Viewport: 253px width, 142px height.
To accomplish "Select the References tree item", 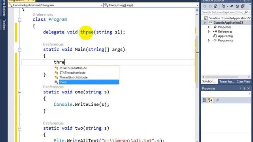I will tap(225, 32).
